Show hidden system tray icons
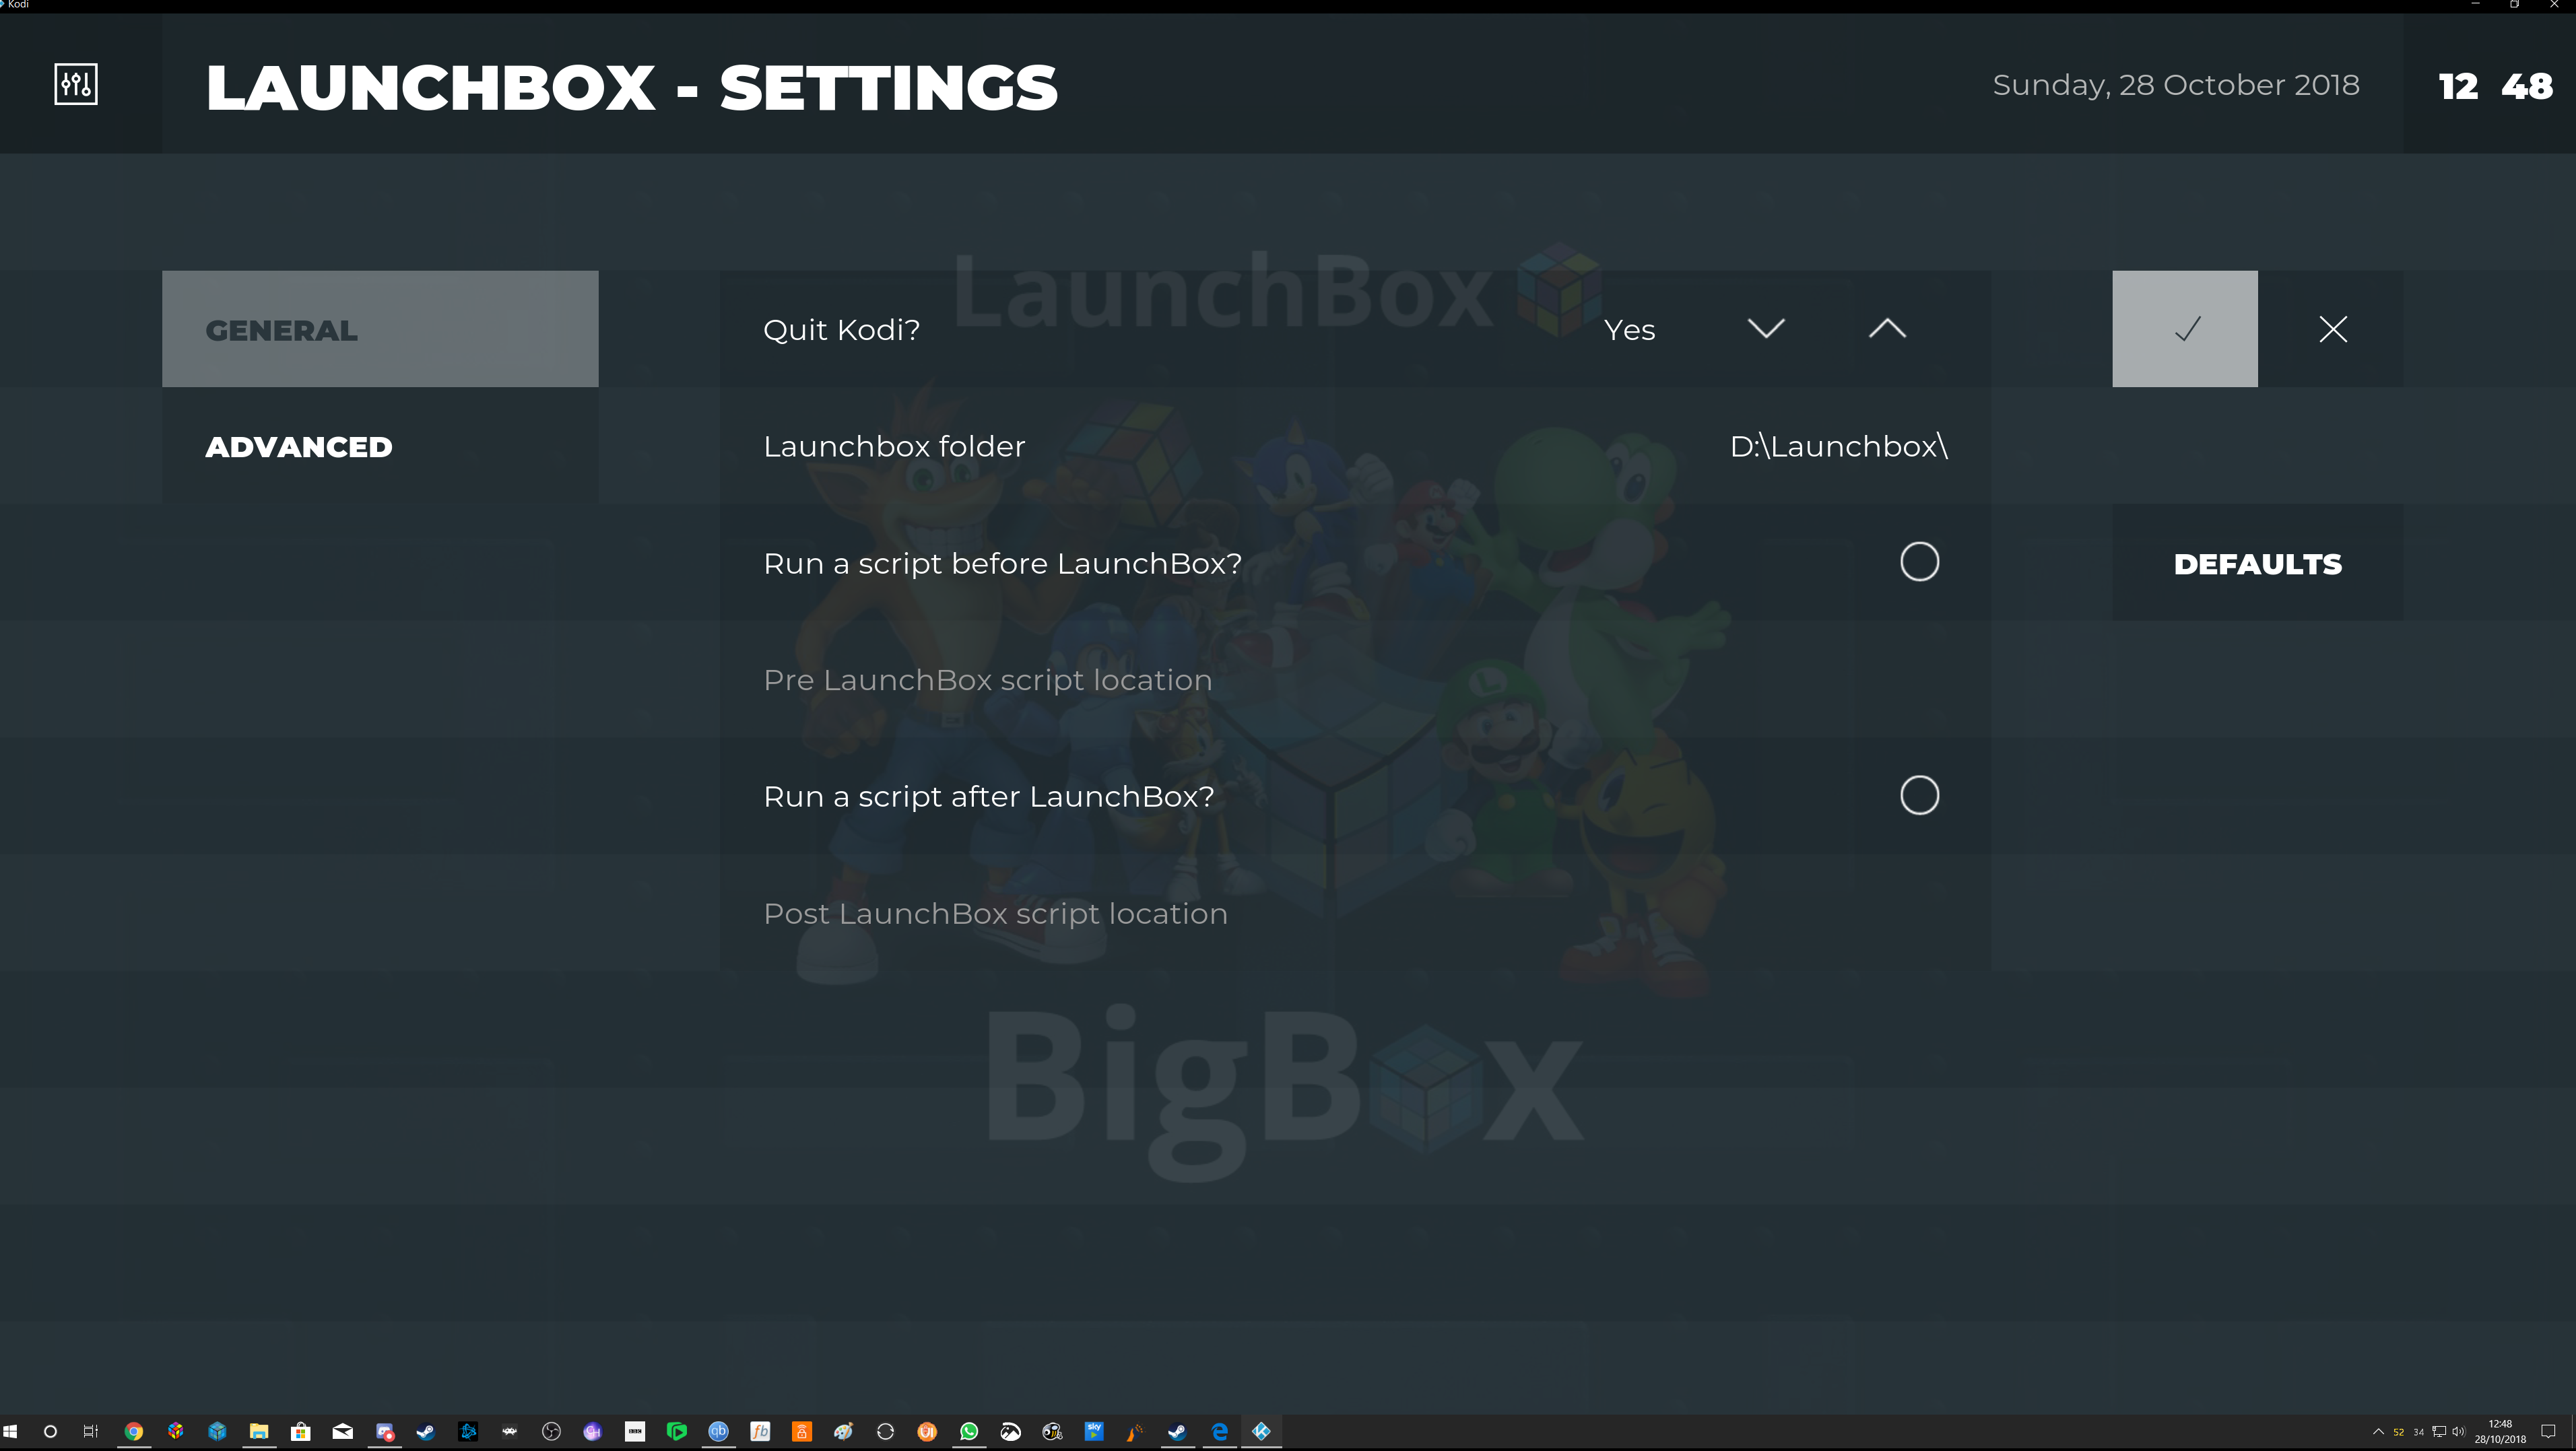2576x1451 pixels. pos(2378,1432)
